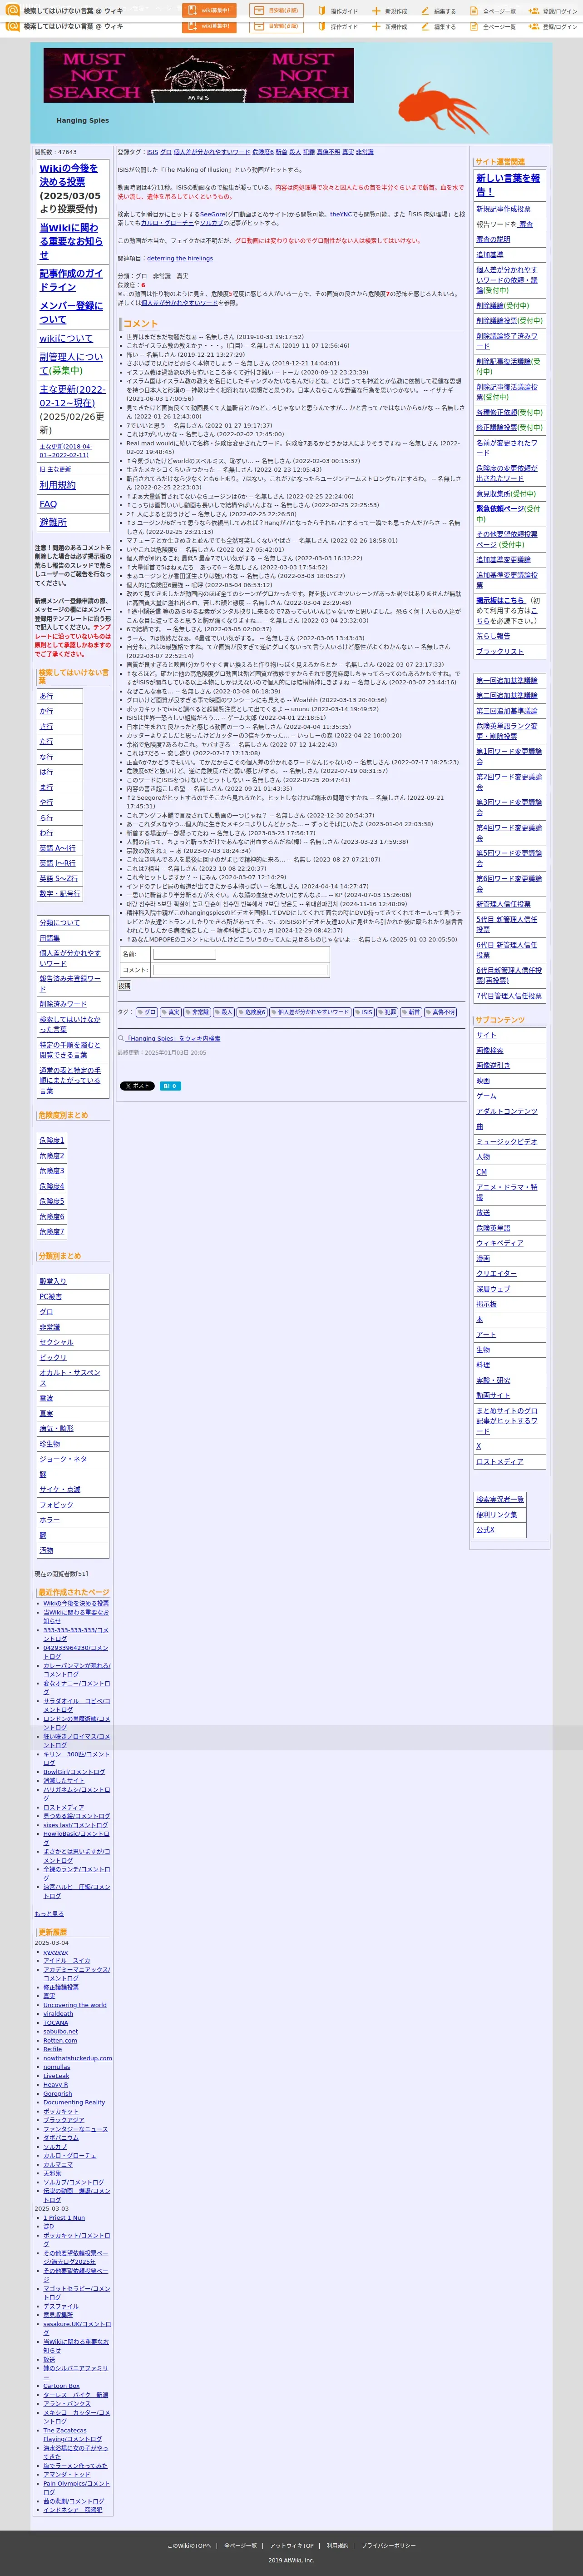Open 数字・記号行 word index
583x2576 pixels.
point(60,894)
